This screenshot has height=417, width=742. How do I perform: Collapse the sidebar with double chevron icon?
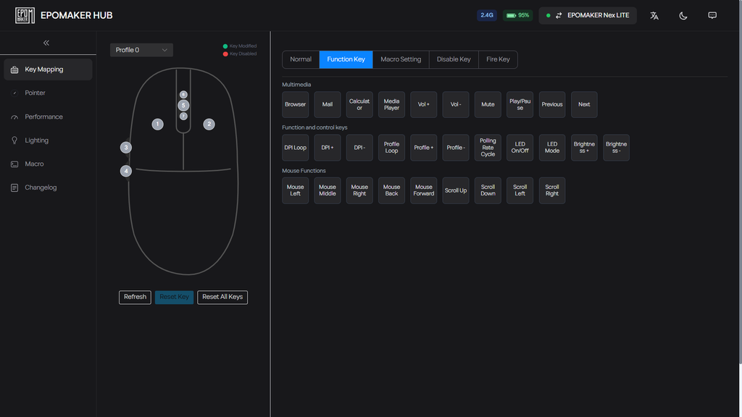click(46, 43)
